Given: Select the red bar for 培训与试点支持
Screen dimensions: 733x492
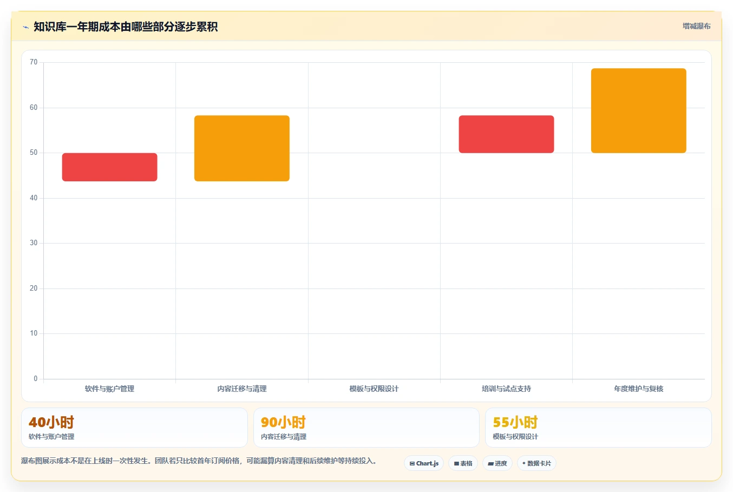Looking at the screenshot, I should (x=506, y=134).
